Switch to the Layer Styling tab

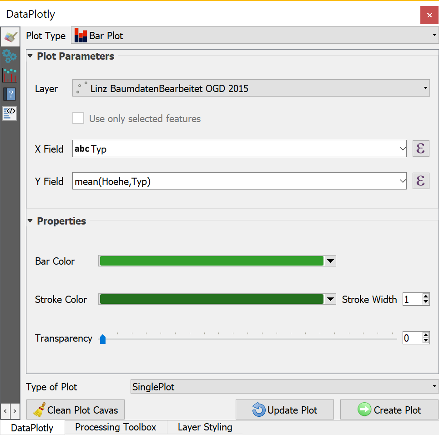coord(205,427)
